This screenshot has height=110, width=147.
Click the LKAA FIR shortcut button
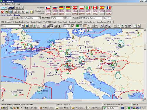point(48,11)
